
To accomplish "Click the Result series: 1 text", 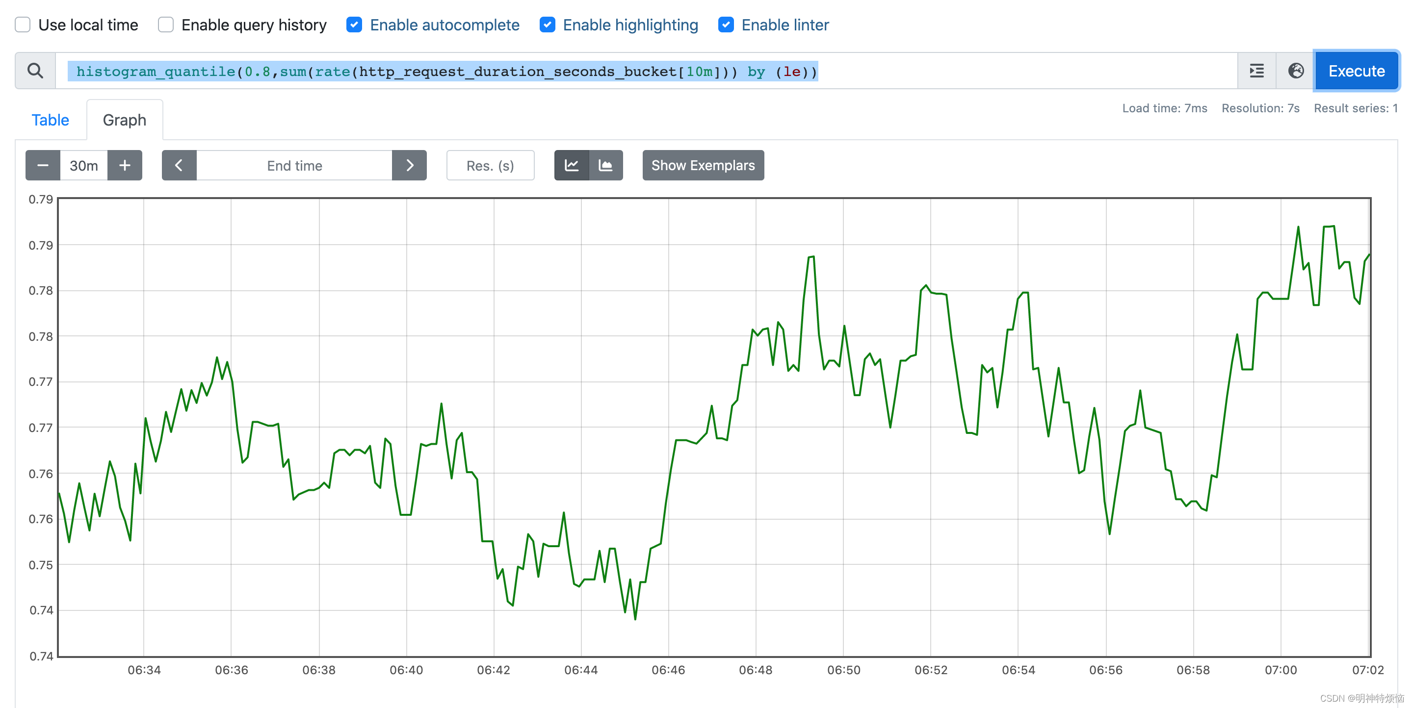I will [1355, 108].
